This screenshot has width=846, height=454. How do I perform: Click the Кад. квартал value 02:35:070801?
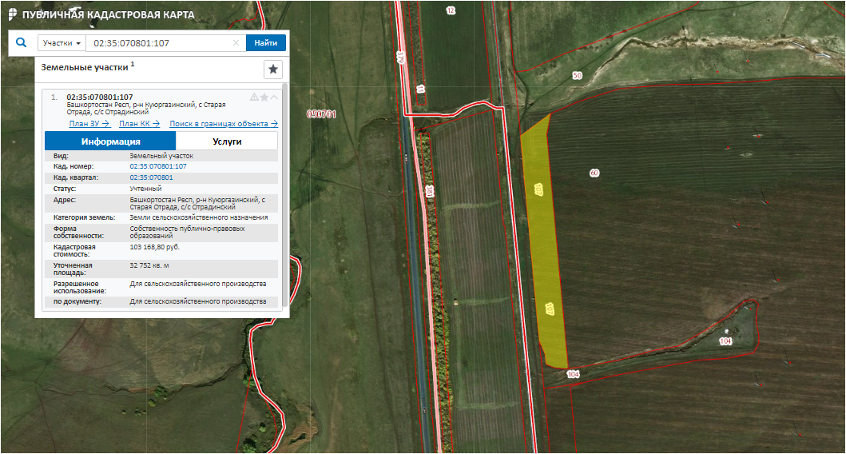(152, 177)
